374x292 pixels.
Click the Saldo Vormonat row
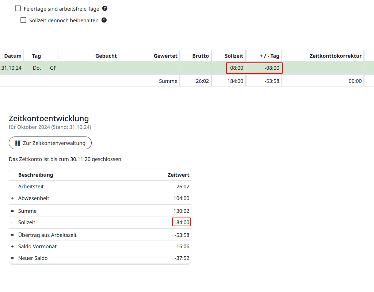click(x=37, y=246)
